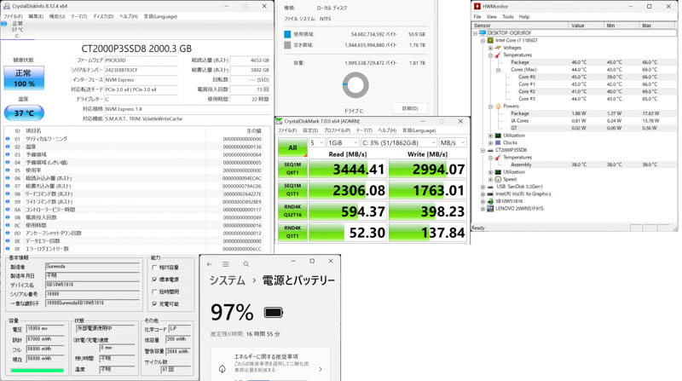Click the DESKTOP-OQR3ROF computer icon
The height and width of the screenshot is (381, 682).
click(x=483, y=33)
